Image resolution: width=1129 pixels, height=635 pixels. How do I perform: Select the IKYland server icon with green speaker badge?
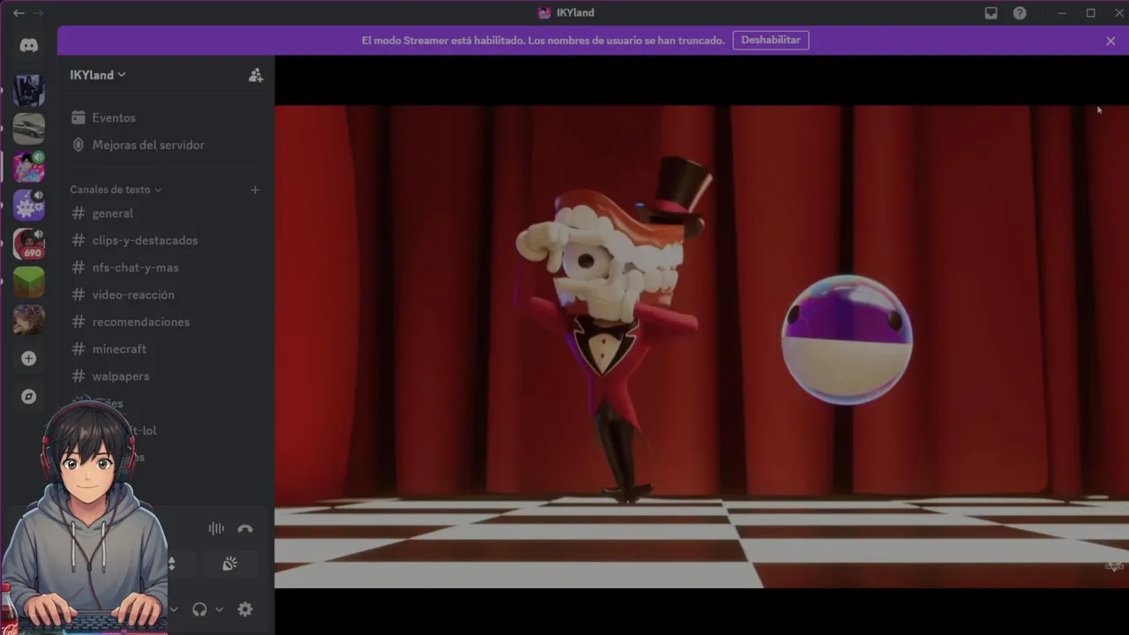(29, 167)
